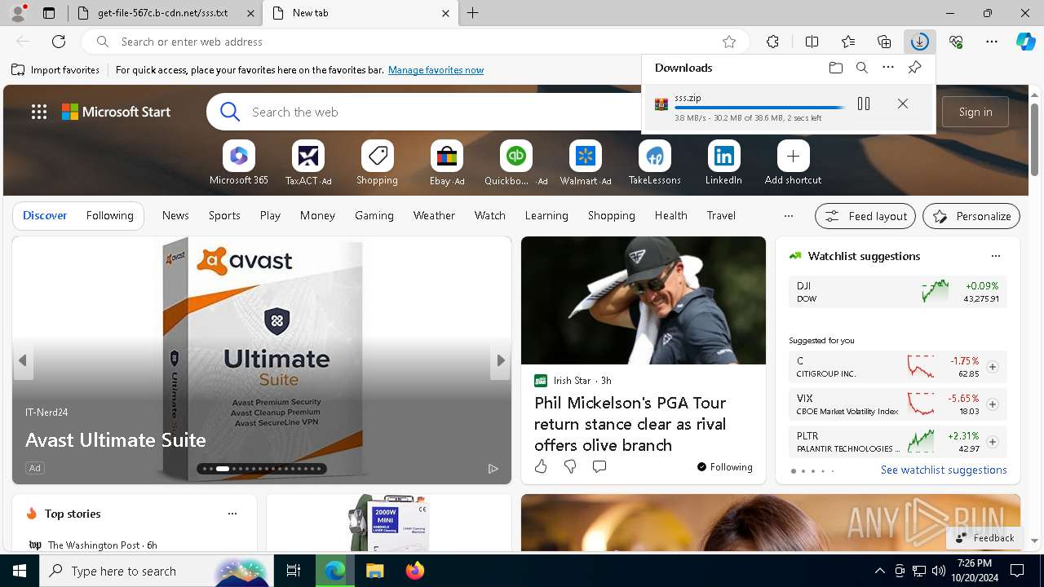Open more options in Downloads panel
This screenshot has height=587, width=1044.
(x=888, y=68)
